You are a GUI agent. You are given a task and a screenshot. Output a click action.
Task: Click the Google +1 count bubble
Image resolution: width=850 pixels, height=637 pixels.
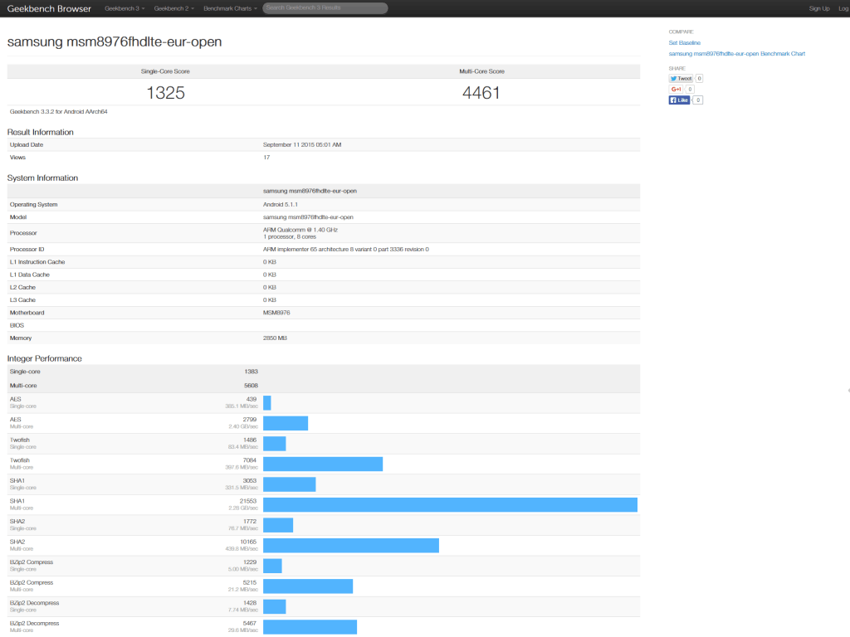point(690,90)
